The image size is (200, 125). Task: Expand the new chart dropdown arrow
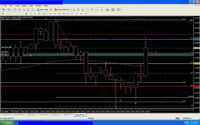coord(5,10)
